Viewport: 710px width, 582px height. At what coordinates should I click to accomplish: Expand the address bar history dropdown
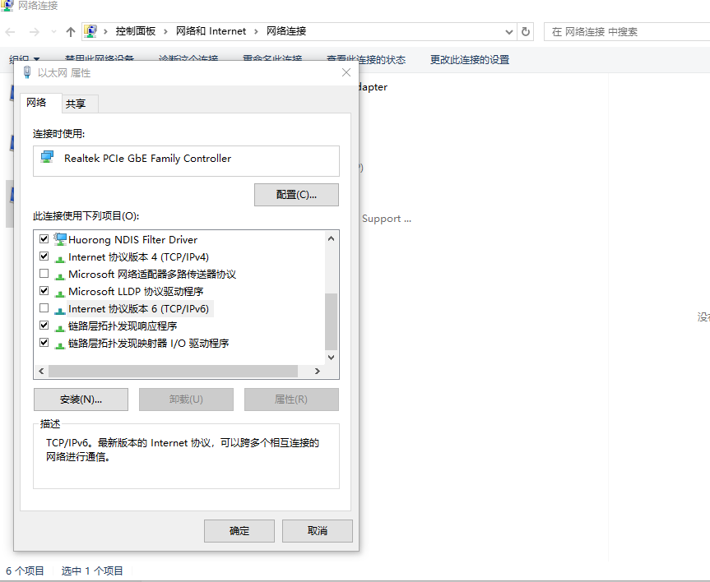pos(509,32)
